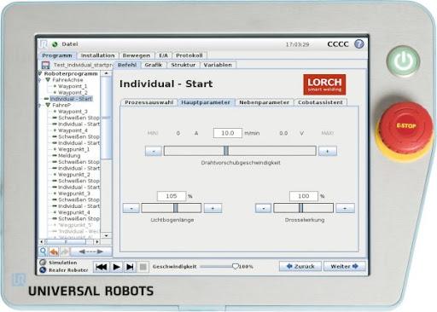Screen dimensions: 437x312
Task: Undo with the orange back arrow icon
Action: tap(54, 251)
